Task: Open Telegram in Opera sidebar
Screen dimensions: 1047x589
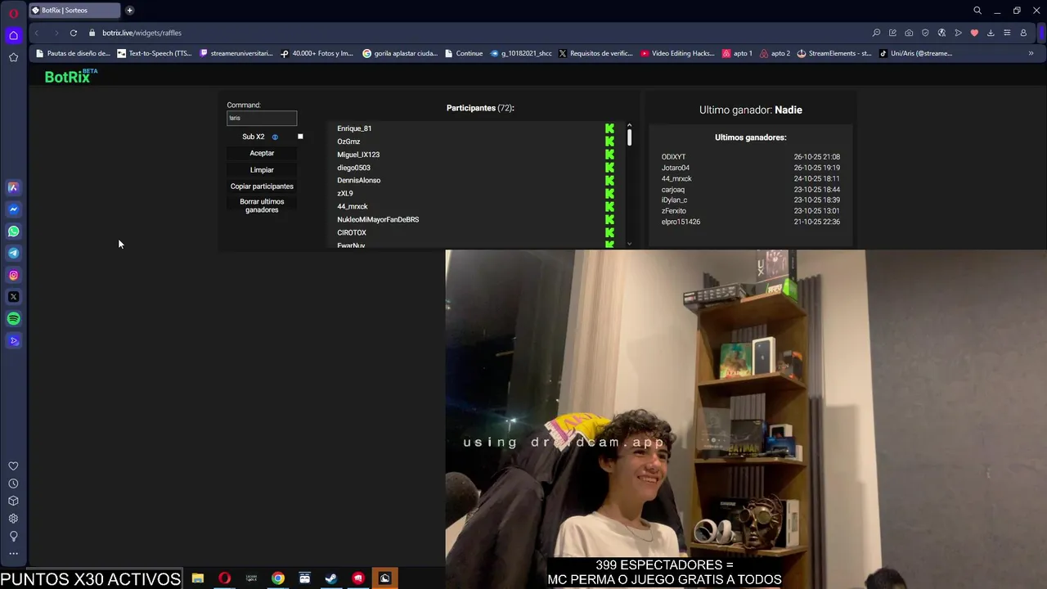Action: click(x=13, y=253)
